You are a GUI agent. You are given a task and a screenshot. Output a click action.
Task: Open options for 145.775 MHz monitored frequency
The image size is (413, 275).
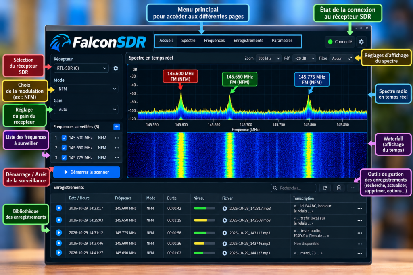click(117, 158)
